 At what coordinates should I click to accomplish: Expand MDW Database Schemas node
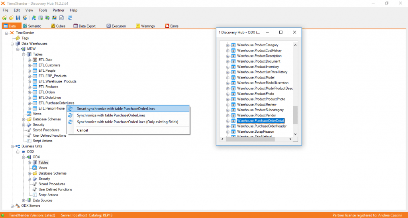(x=24, y=120)
